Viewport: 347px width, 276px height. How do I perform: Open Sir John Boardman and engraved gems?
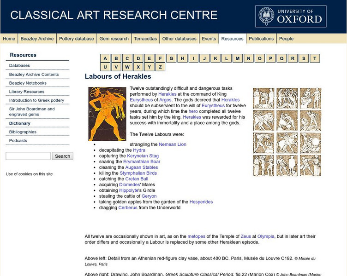(32, 112)
